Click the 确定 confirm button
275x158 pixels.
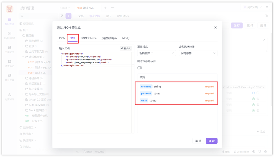tap(211, 141)
